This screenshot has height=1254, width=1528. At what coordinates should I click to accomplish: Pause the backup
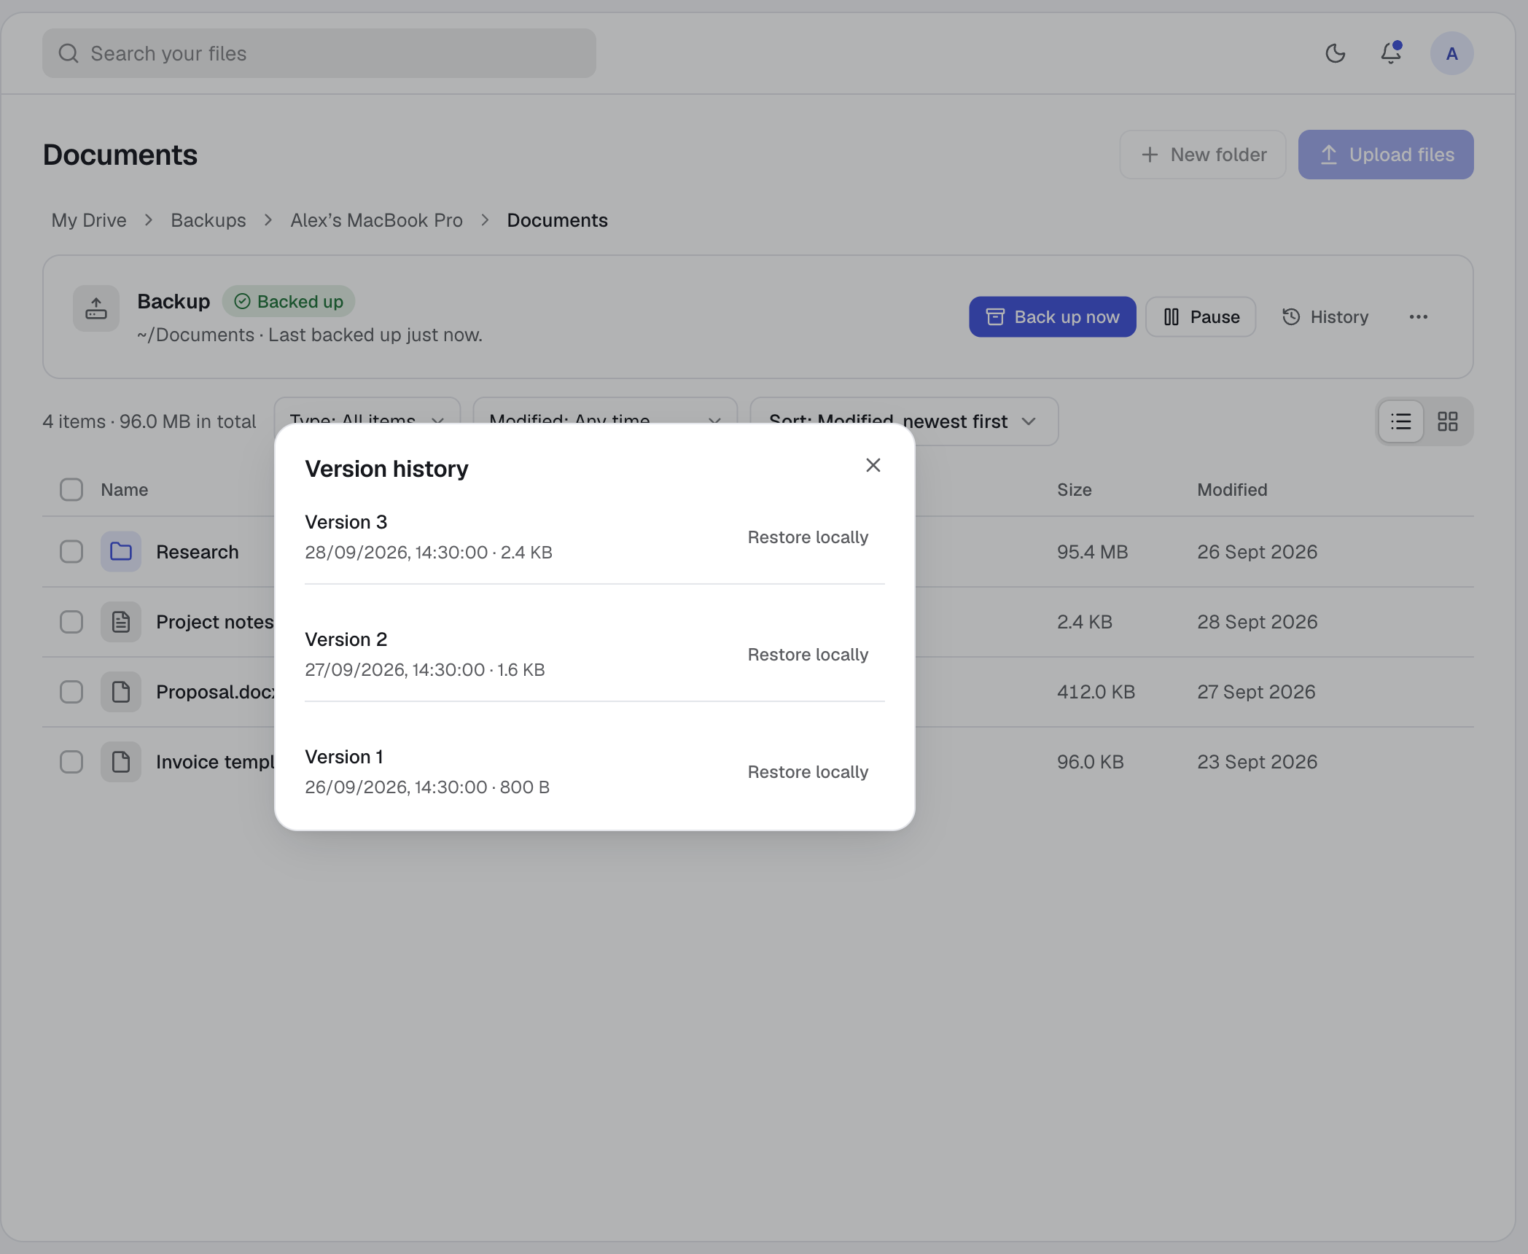[x=1201, y=316]
